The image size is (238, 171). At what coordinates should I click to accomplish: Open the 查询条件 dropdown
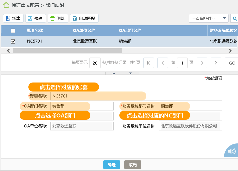(208, 18)
